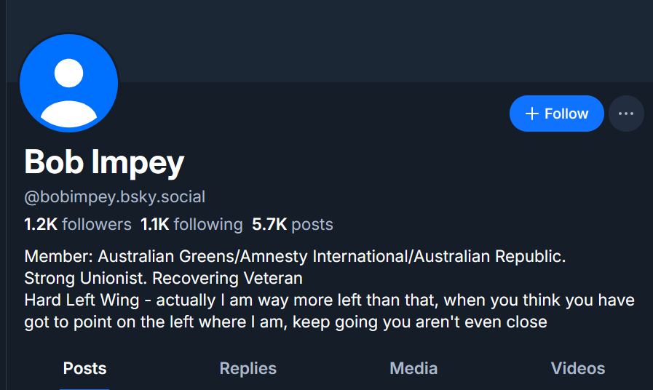Image resolution: width=653 pixels, height=390 pixels.
Task: Click the plus icon on the Follow button
Action: pos(532,114)
